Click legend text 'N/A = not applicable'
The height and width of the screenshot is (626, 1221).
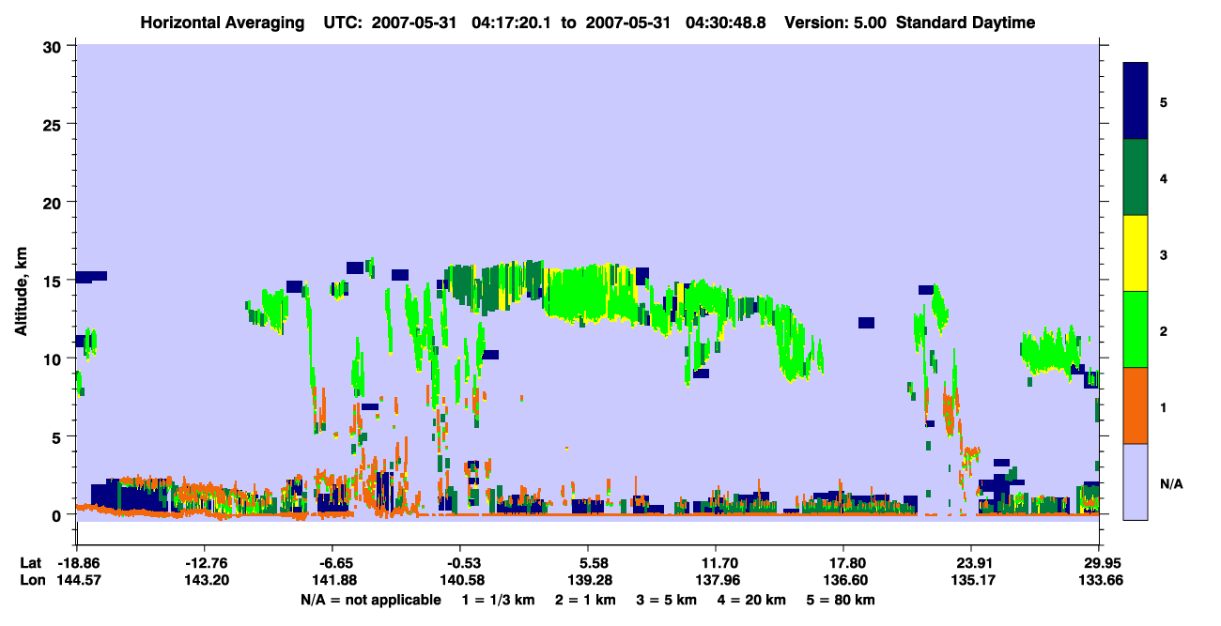371,600
